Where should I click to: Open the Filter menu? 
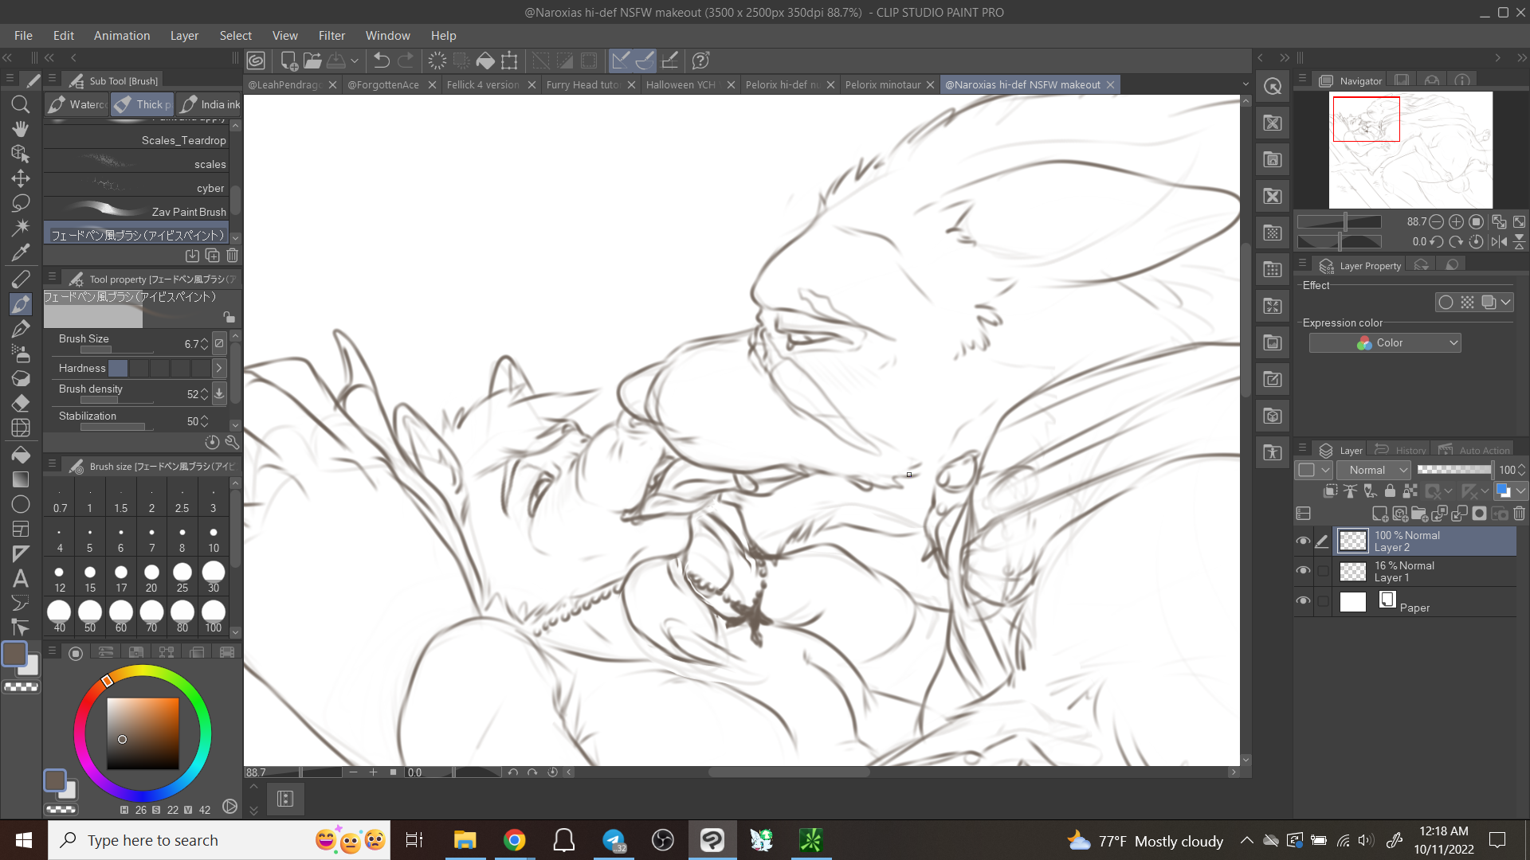click(331, 36)
